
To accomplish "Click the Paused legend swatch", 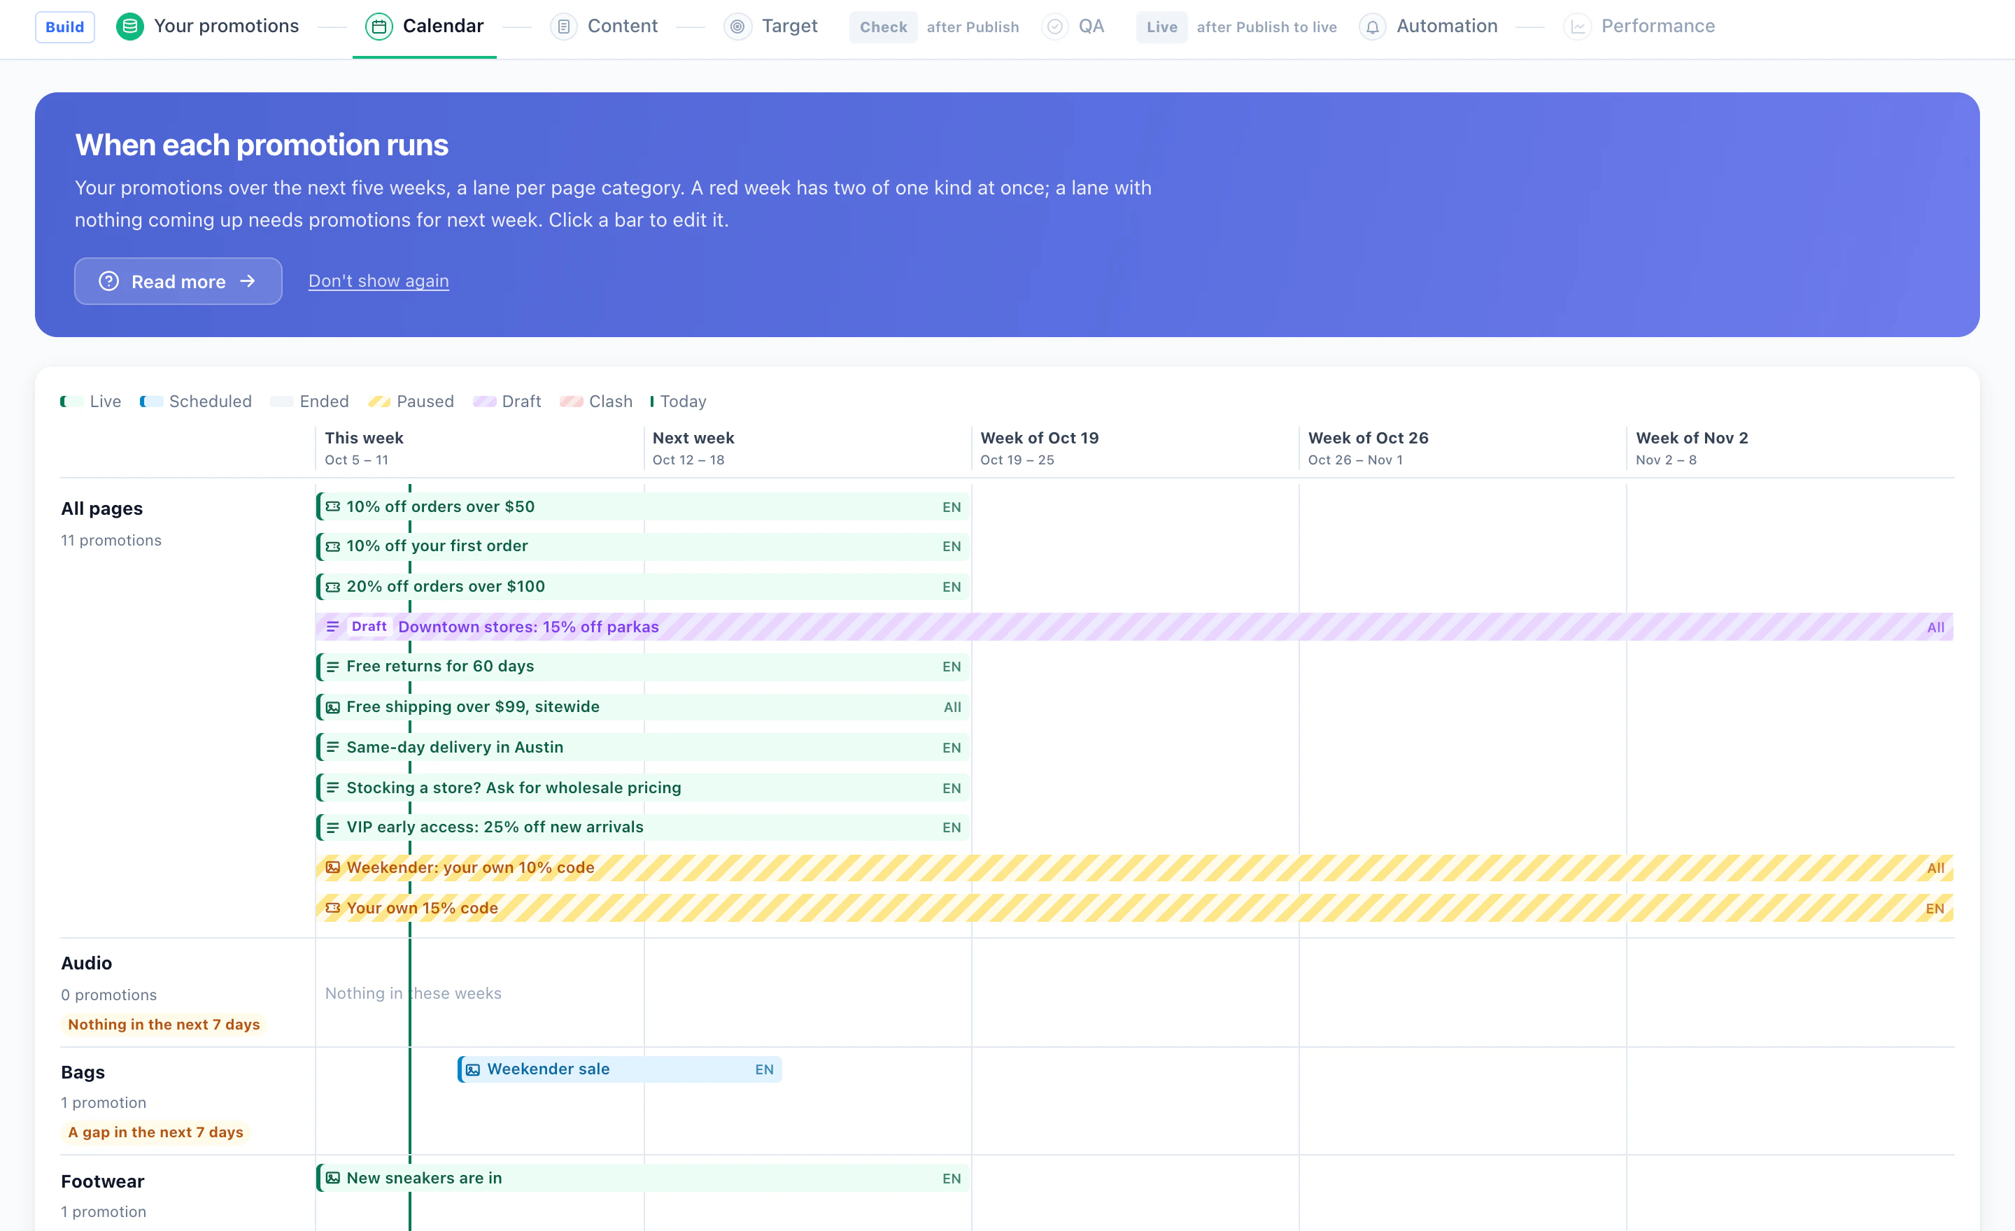I will pyautogui.click(x=379, y=401).
